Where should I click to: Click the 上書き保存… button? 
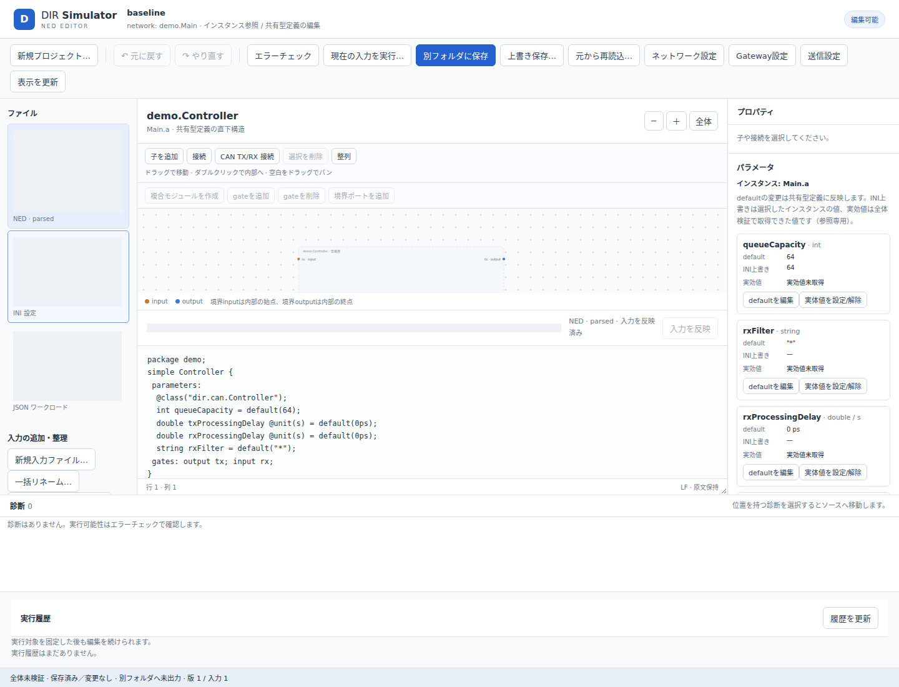[532, 56]
